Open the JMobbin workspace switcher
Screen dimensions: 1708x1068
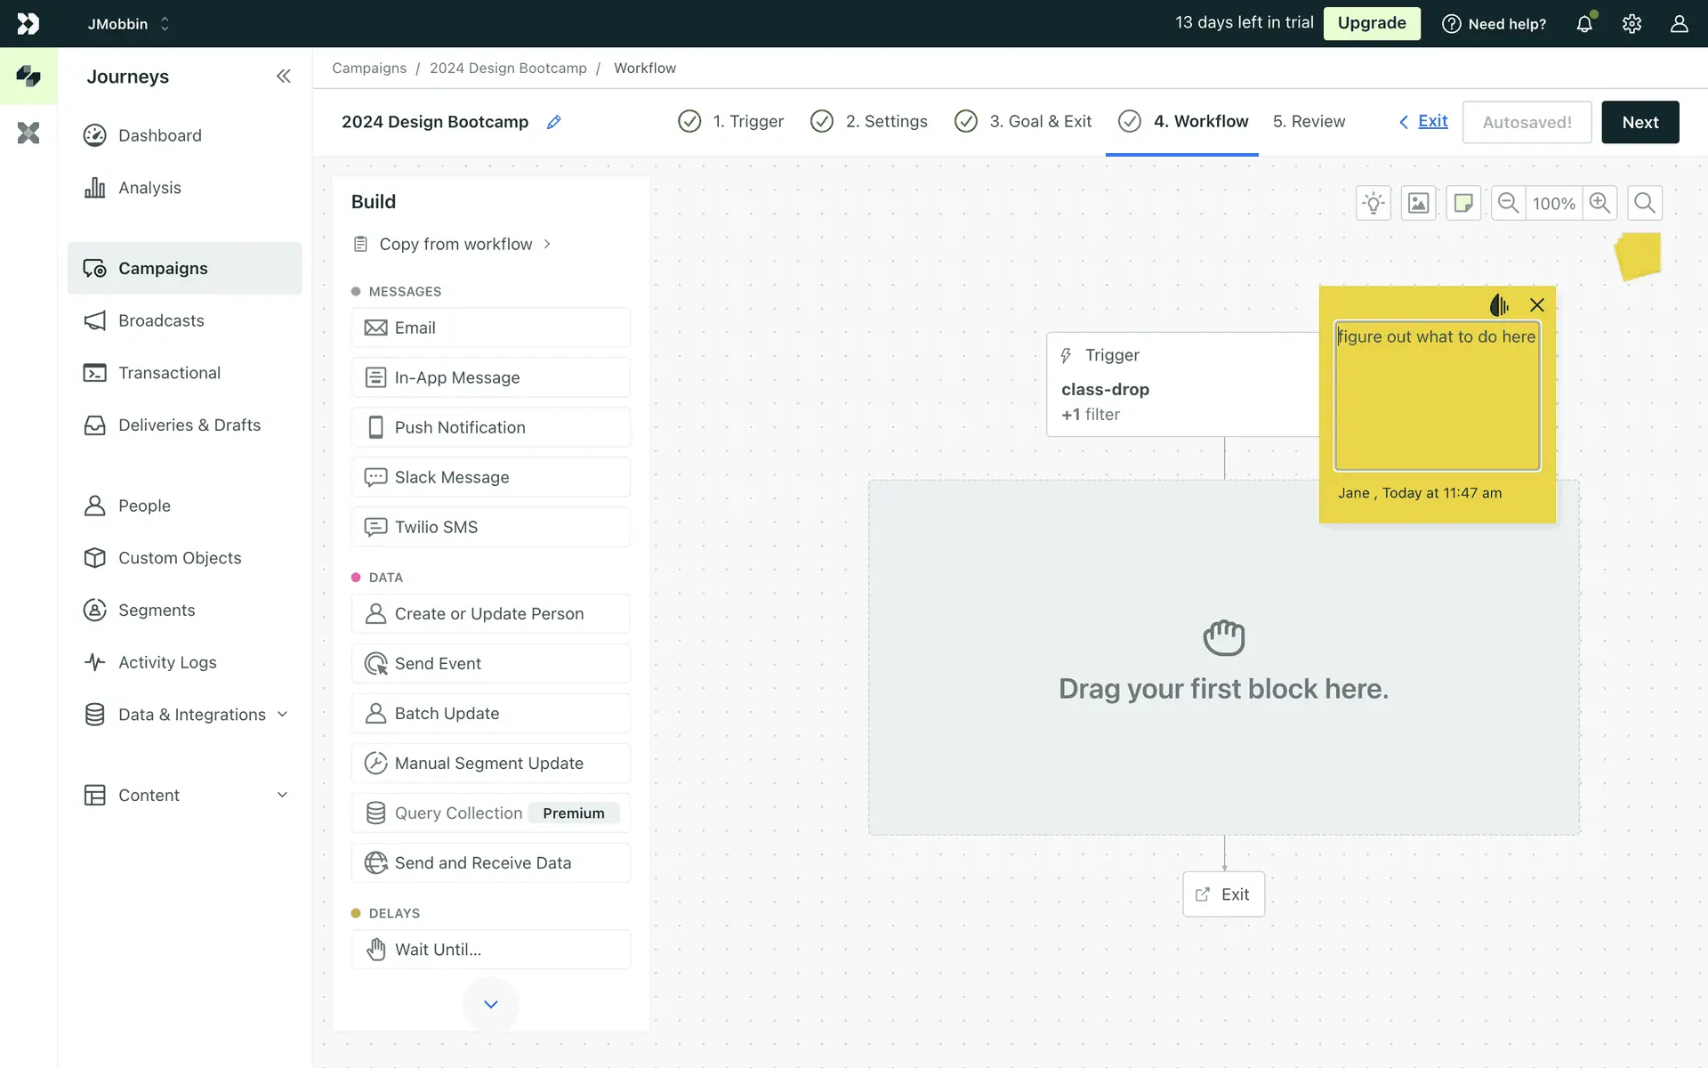click(128, 24)
